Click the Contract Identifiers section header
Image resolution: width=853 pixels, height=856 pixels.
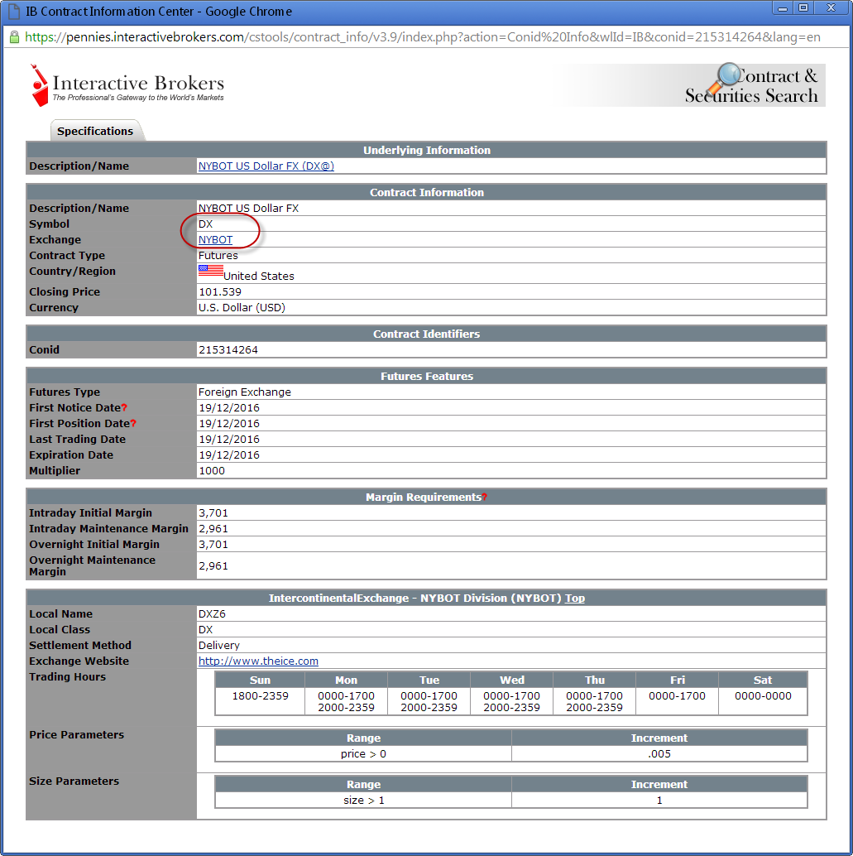point(427,334)
